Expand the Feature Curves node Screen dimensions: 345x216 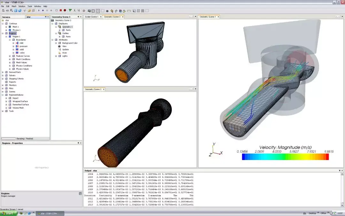click(10, 56)
